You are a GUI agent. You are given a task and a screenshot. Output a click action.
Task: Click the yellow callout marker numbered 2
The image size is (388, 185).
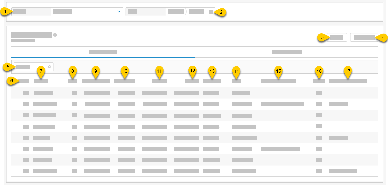point(221,12)
